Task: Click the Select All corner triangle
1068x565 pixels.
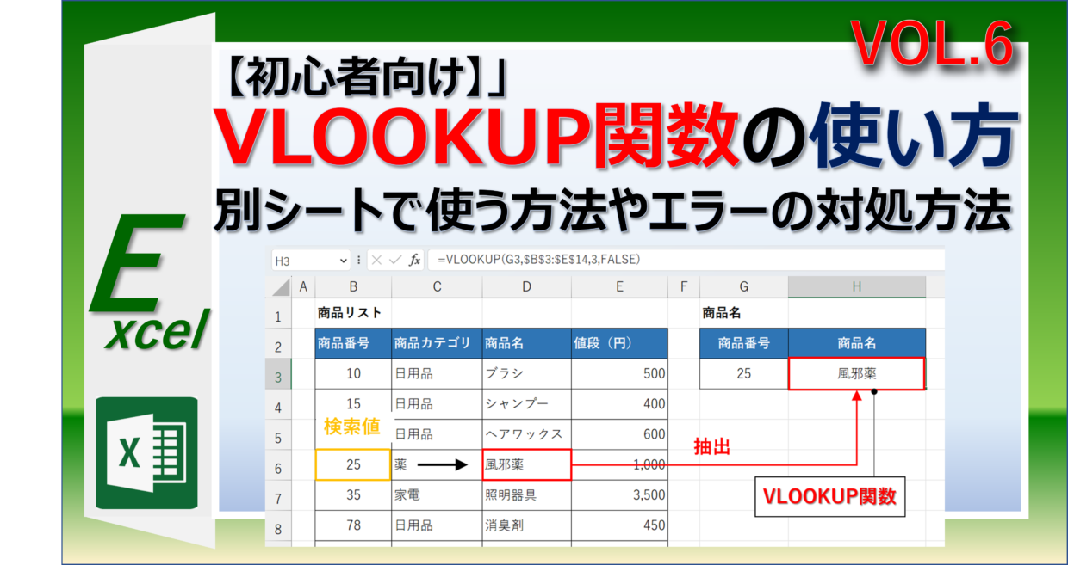Action: click(x=279, y=287)
